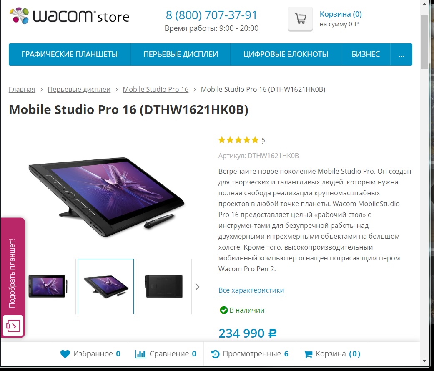
Task: Go to Главная breadcrumb link
Action: click(22, 89)
